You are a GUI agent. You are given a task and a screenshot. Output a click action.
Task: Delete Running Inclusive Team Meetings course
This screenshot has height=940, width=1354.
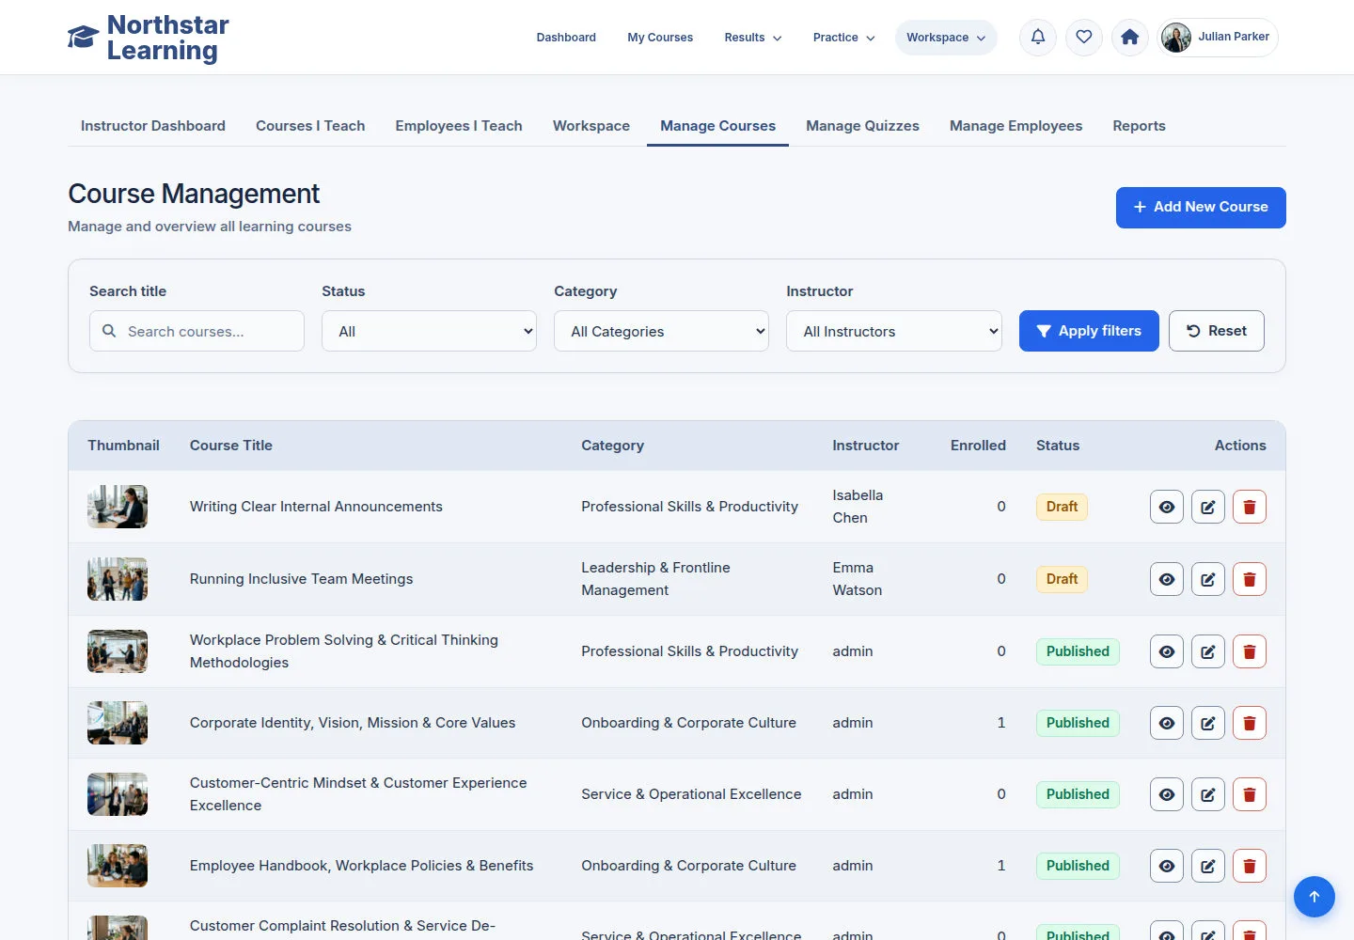(1250, 579)
